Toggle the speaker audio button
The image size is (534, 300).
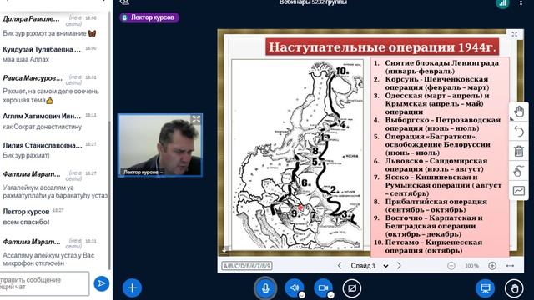coord(295,288)
